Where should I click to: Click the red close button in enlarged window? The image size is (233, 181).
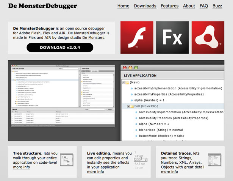click(x=125, y=68)
